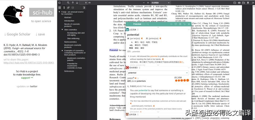The height and width of the screenshot is (120, 255).
Task: Open the Collins 'potential' word dropdown
Action: pos(158,73)
